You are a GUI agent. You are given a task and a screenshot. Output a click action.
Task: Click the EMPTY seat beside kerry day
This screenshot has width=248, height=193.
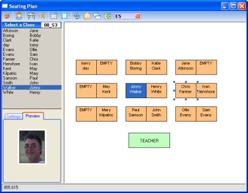pos(107,67)
